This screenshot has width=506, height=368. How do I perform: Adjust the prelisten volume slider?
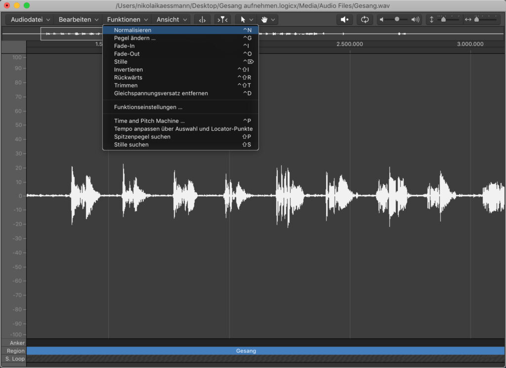pyautogui.click(x=397, y=19)
